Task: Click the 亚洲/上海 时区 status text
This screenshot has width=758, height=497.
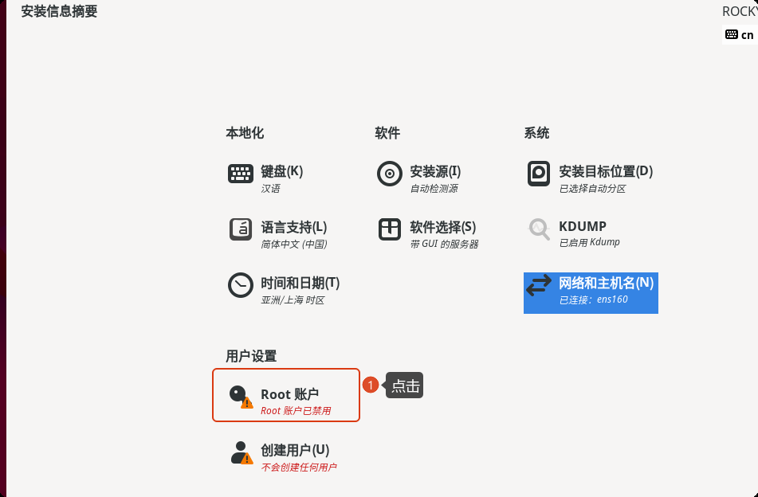Action: (293, 300)
